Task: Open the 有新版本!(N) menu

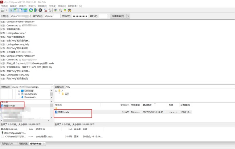Action: tap(75, 6)
